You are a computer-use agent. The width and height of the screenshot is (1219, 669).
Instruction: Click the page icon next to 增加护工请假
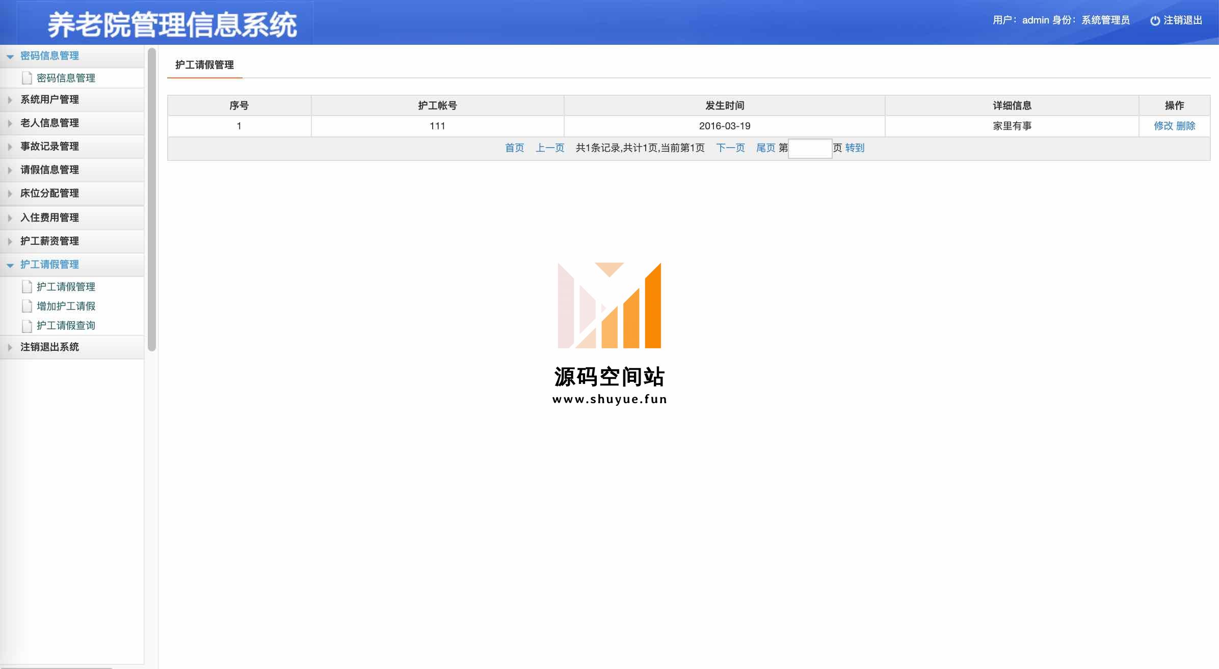(27, 306)
